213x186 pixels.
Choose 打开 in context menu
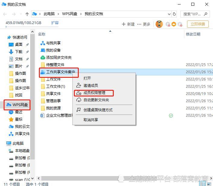point(87,78)
